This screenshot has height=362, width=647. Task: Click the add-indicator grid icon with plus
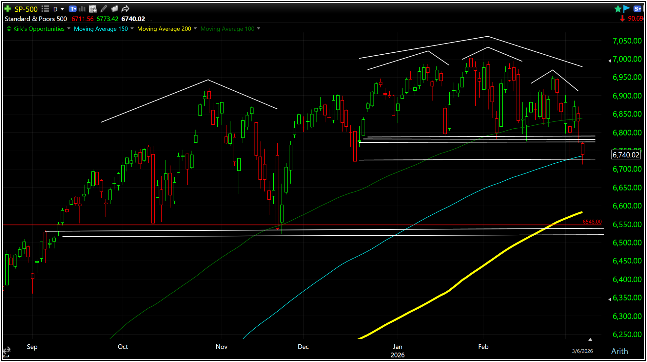point(93,9)
